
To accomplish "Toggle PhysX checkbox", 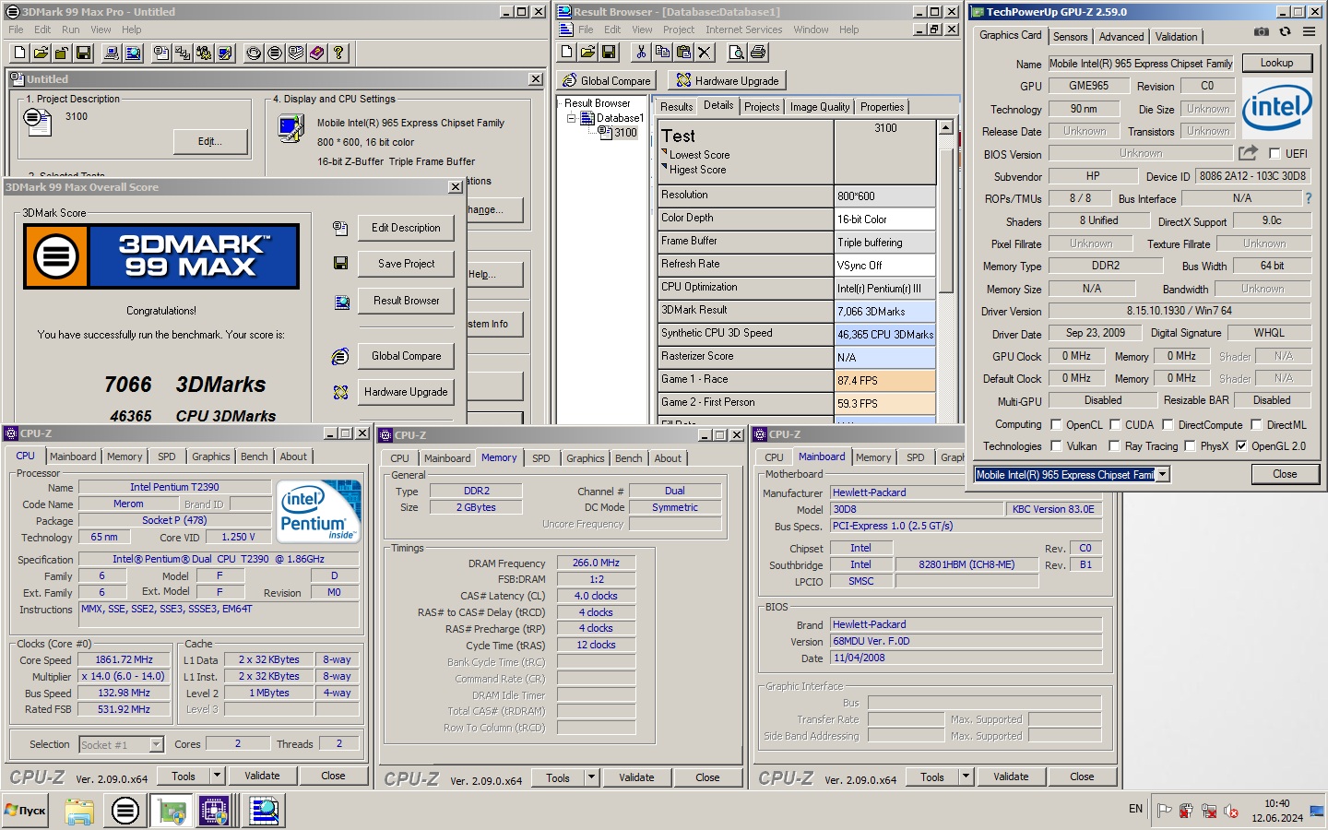I will coord(1190,446).
